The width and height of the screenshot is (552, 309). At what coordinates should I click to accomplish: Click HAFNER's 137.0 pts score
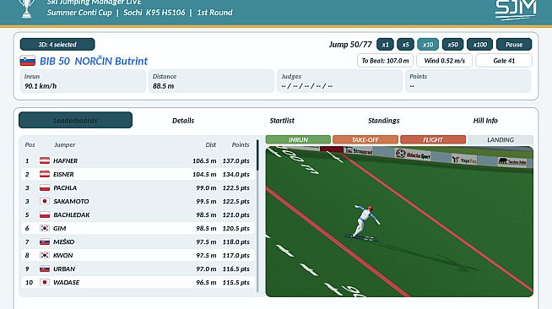(235, 161)
